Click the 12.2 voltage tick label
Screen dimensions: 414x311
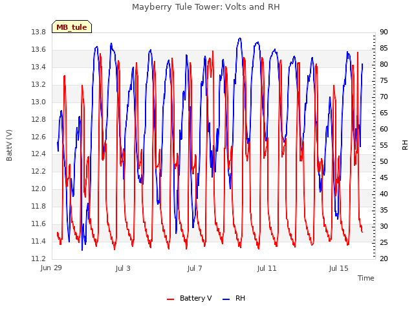(x=38, y=171)
